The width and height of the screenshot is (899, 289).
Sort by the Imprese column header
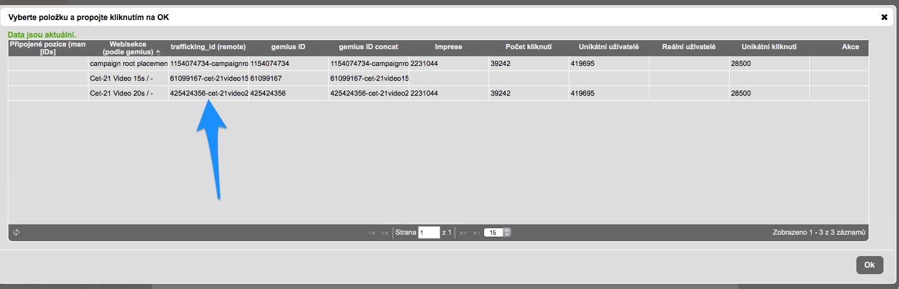tap(449, 47)
